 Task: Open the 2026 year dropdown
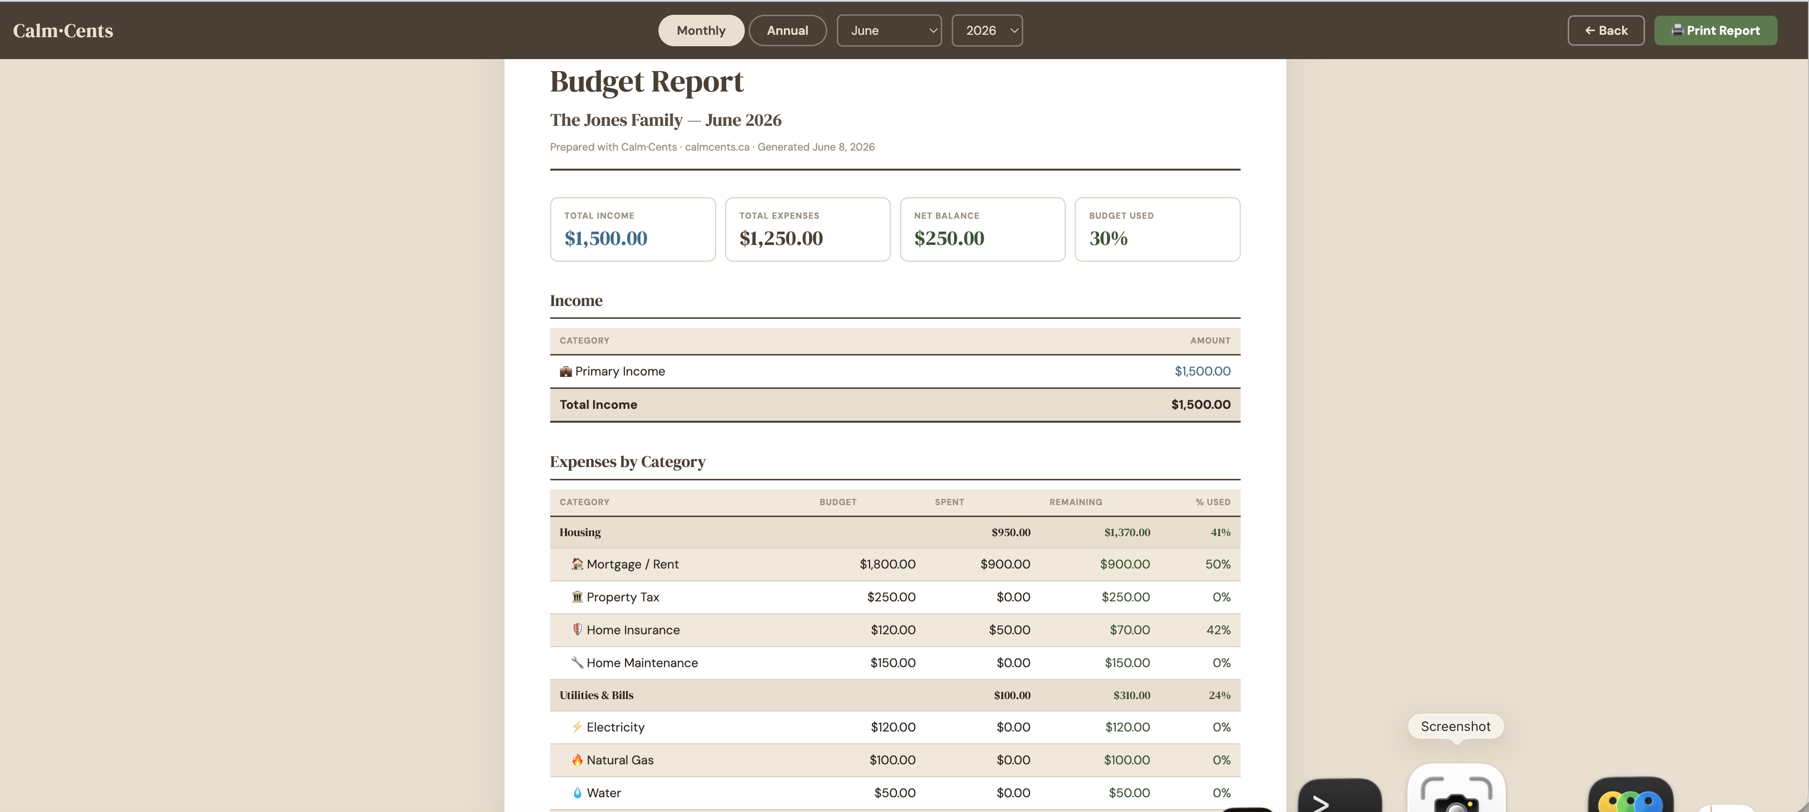pos(987,31)
